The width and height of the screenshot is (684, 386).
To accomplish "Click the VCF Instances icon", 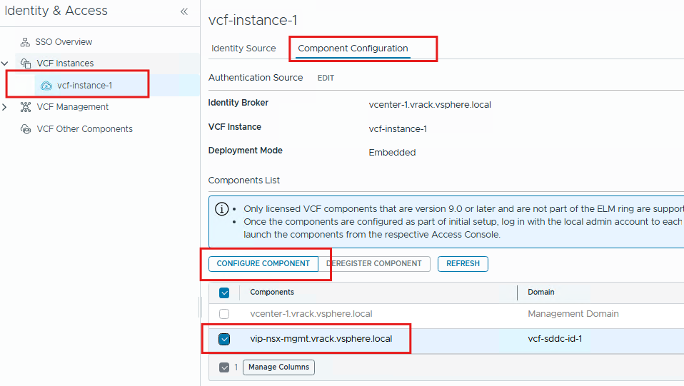I will pyautogui.click(x=26, y=64).
